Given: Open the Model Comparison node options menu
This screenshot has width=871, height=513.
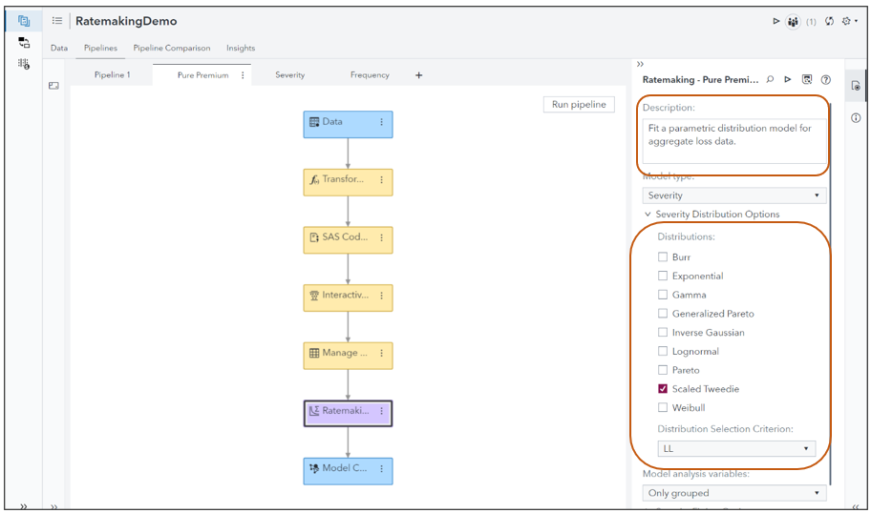Looking at the screenshot, I should click(382, 469).
